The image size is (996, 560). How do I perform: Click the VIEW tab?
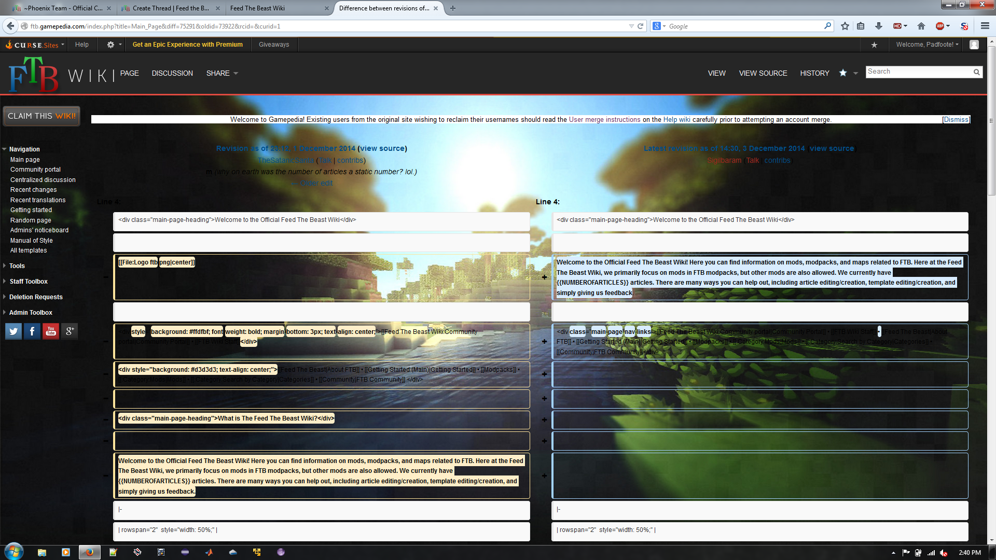tap(716, 73)
